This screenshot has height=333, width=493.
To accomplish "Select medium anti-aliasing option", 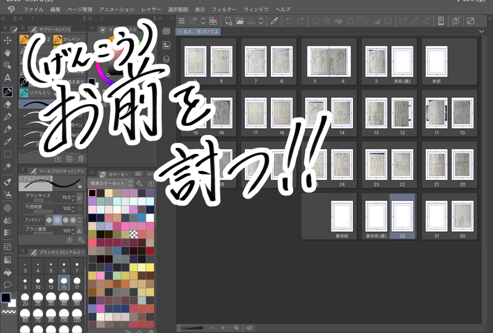I will tap(65, 220).
